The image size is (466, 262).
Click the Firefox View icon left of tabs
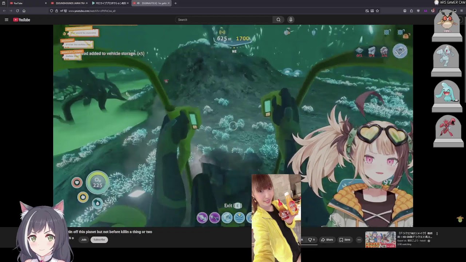[x=3, y=3]
